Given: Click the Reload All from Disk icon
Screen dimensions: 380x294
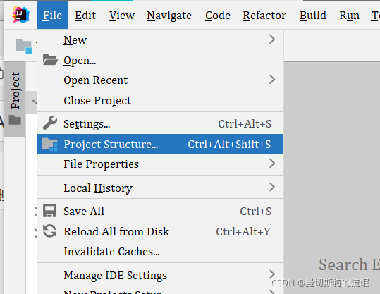Looking at the screenshot, I should click(49, 231).
